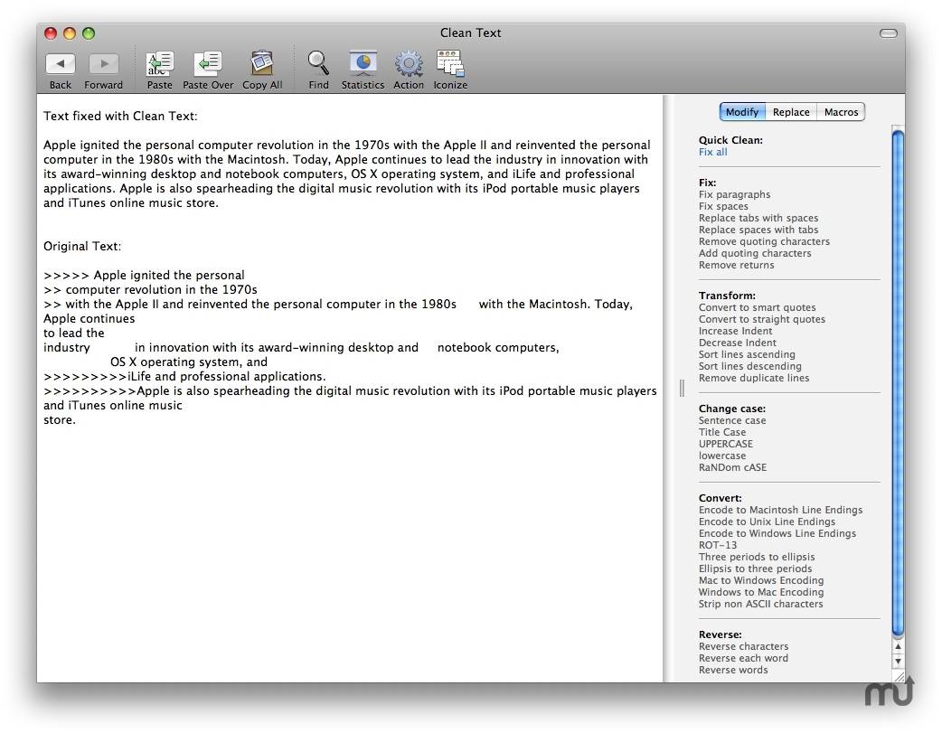Click the Forward toolbar arrow
This screenshot has width=942, height=733.
103,63
